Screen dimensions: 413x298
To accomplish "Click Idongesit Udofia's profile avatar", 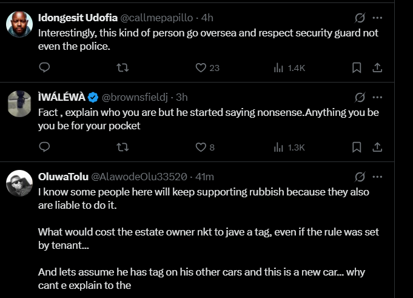I will [x=19, y=24].
